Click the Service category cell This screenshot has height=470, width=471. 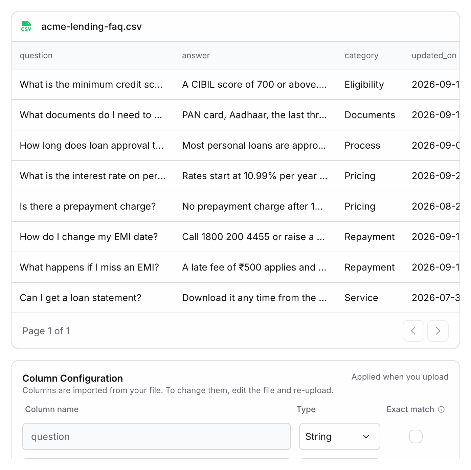point(361,298)
